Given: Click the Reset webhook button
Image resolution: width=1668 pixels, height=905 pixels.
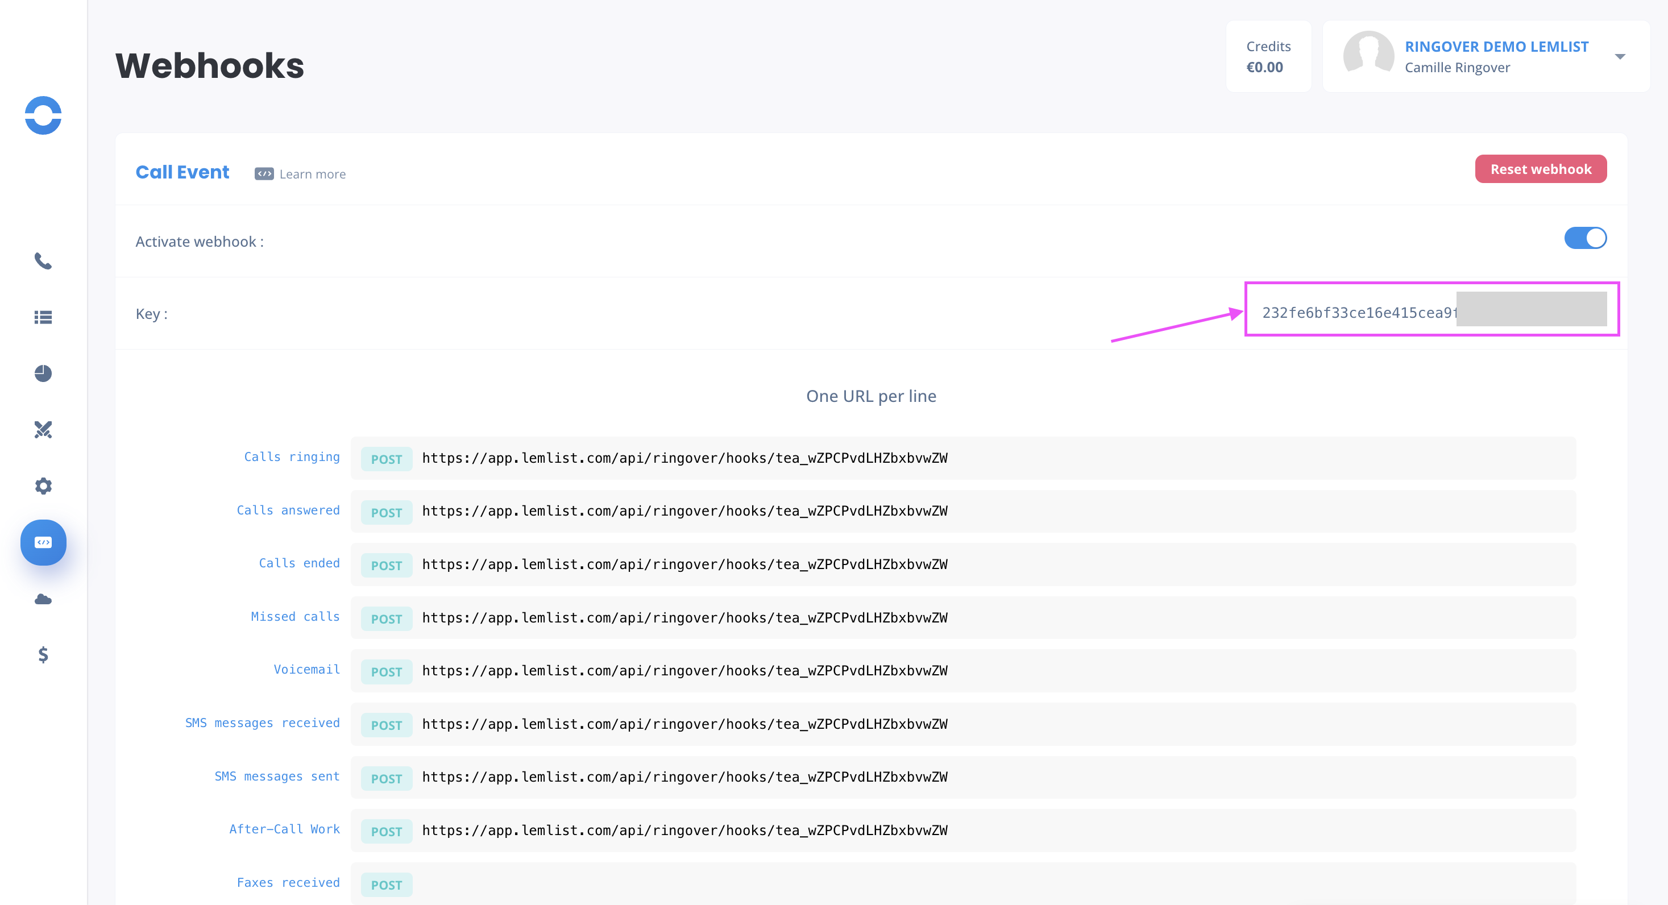Looking at the screenshot, I should [1541, 169].
